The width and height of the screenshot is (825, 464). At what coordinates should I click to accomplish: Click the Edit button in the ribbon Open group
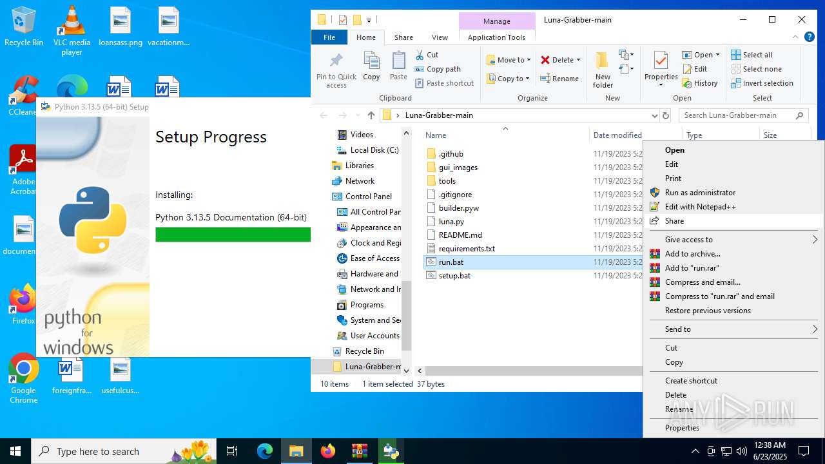click(695, 69)
